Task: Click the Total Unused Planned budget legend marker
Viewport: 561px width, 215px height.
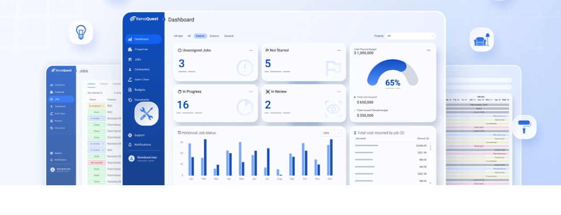Action: click(x=355, y=110)
